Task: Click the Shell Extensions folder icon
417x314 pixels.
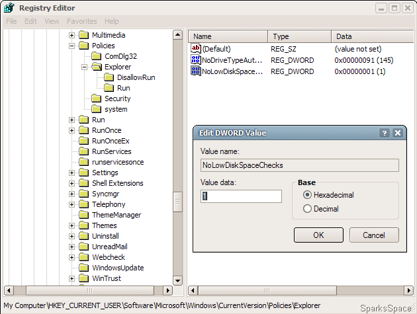Action: click(84, 183)
